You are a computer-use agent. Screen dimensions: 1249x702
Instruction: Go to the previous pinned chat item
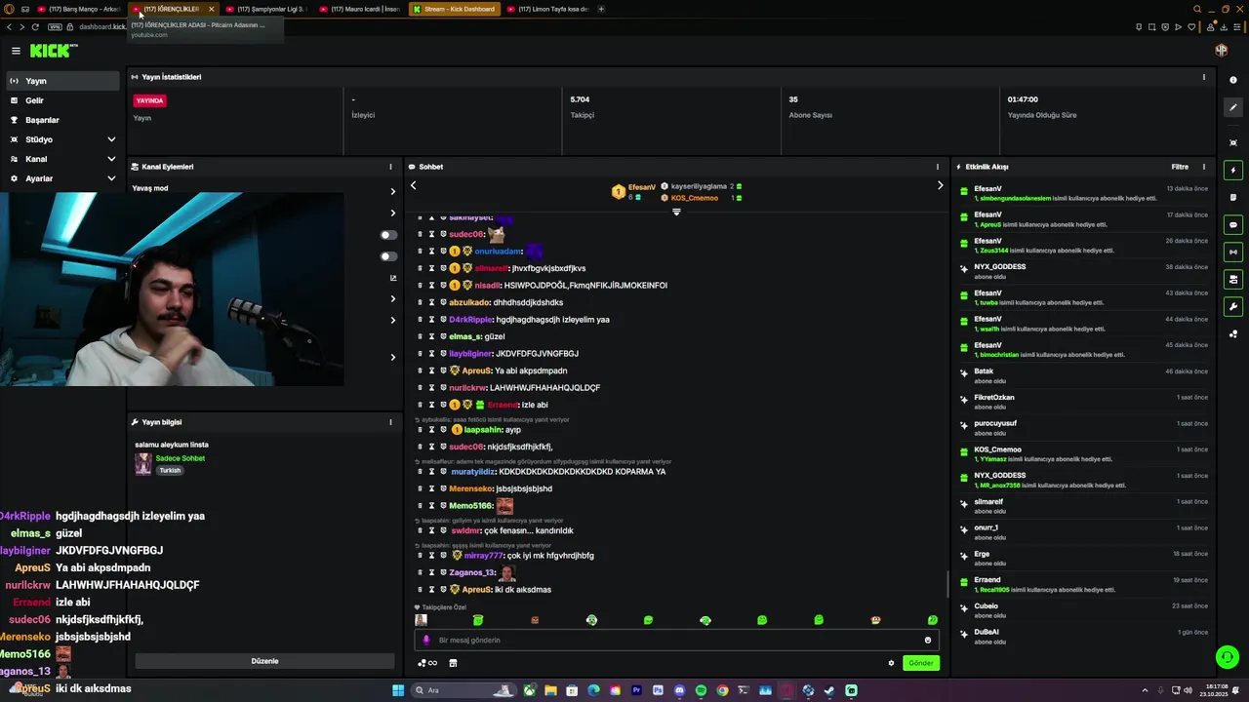point(413,185)
